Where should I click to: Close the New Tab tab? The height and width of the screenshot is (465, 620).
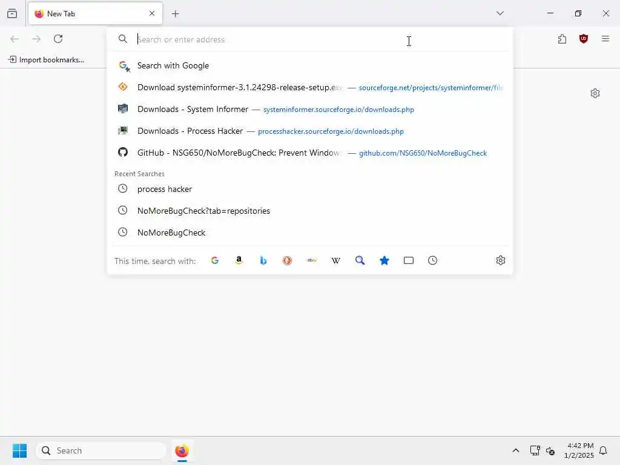tap(152, 13)
